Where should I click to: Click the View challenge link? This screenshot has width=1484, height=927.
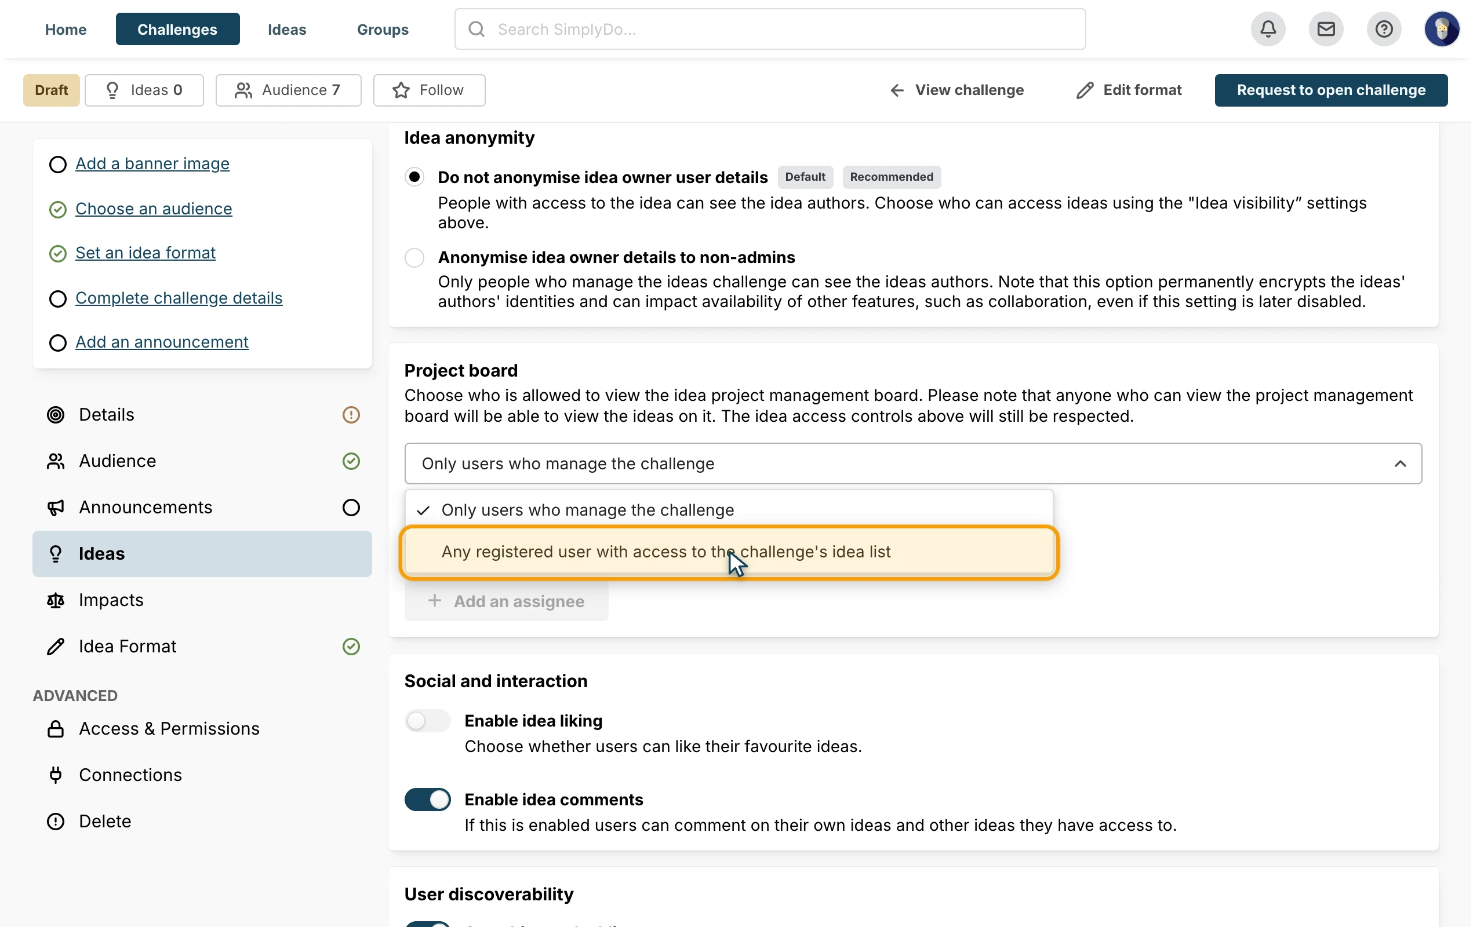tap(956, 90)
